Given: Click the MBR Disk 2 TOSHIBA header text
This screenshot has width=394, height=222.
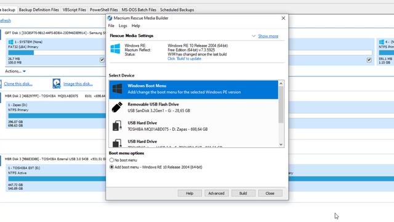Looking at the screenshot, I should click(x=55, y=96).
